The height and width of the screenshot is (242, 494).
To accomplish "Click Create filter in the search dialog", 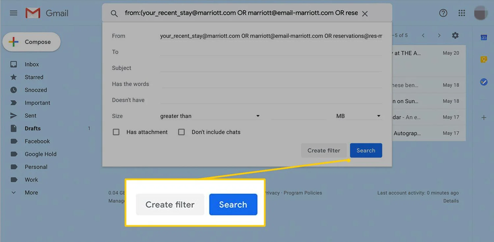I will [x=324, y=150].
